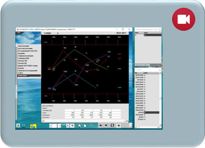The image size is (205, 148).
Task: Click the right arrow of the data table's horizontal scrollbar
Action: tap(127, 121)
